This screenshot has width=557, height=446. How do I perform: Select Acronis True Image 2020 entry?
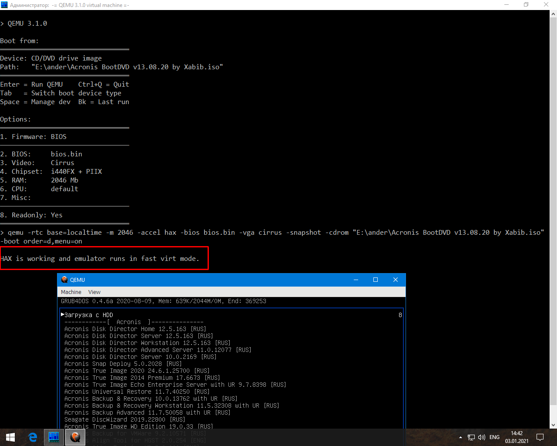[x=137, y=371]
